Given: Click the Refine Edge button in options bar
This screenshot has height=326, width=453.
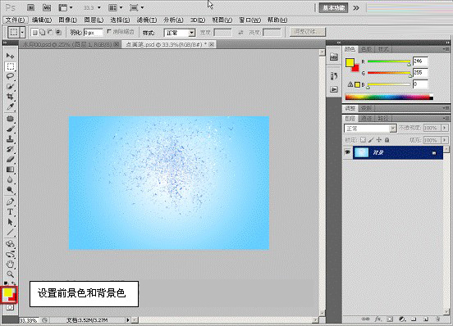Looking at the screenshot, I should (x=308, y=32).
